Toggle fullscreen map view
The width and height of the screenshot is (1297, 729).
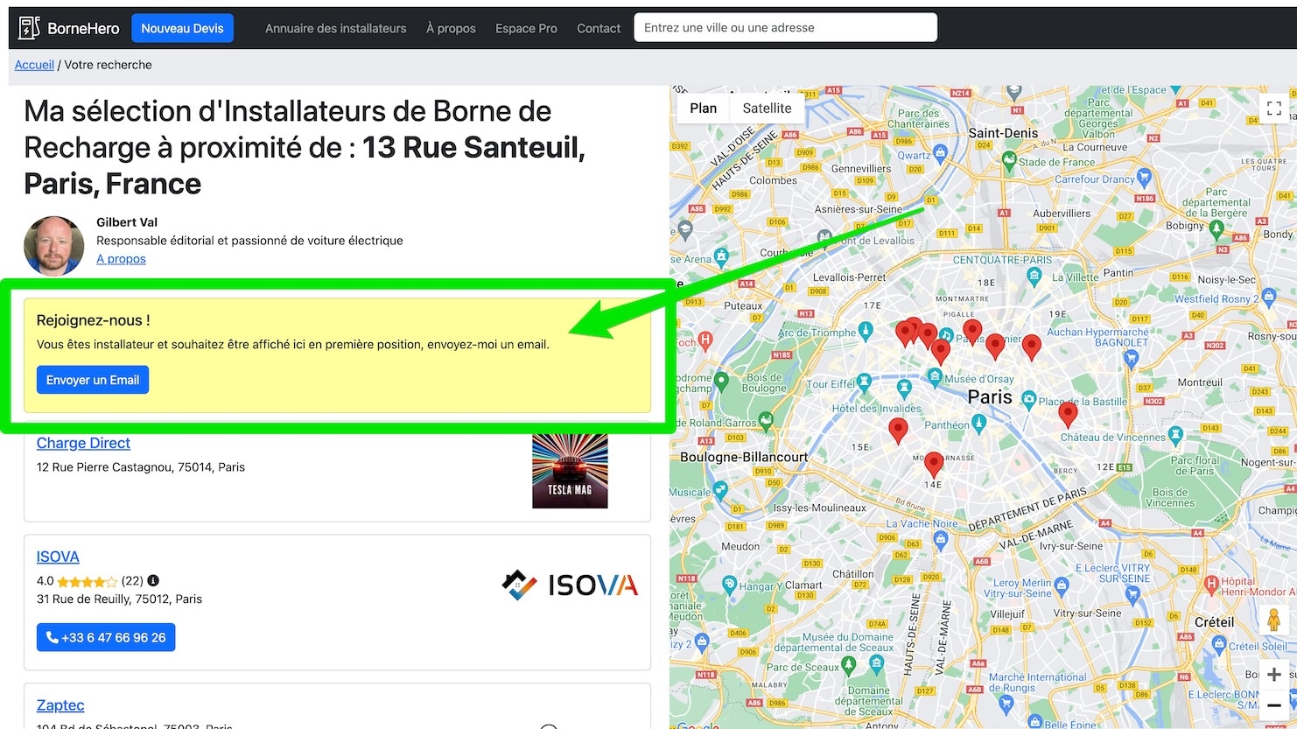pyautogui.click(x=1273, y=109)
